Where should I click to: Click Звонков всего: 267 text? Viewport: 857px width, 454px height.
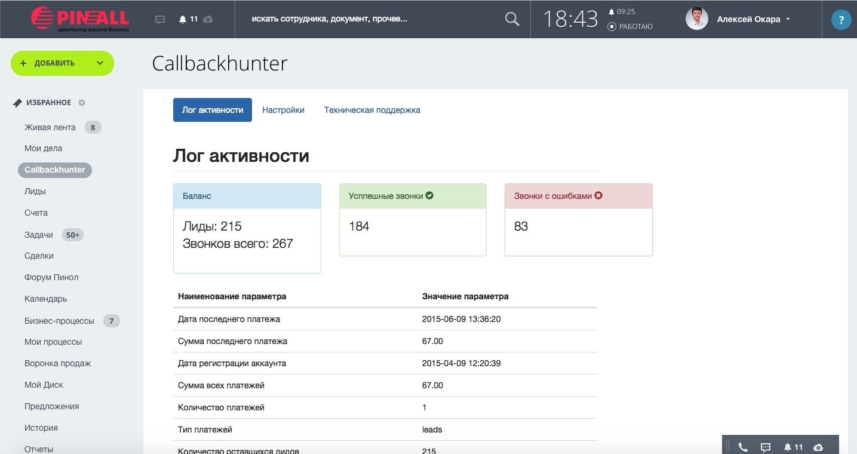click(x=238, y=244)
